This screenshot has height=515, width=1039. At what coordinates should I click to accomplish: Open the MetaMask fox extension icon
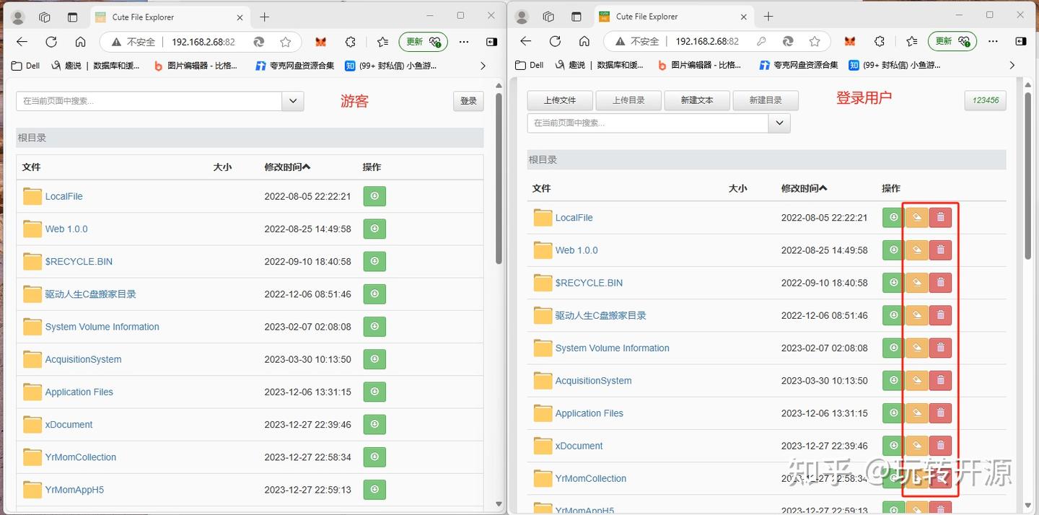coord(320,42)
